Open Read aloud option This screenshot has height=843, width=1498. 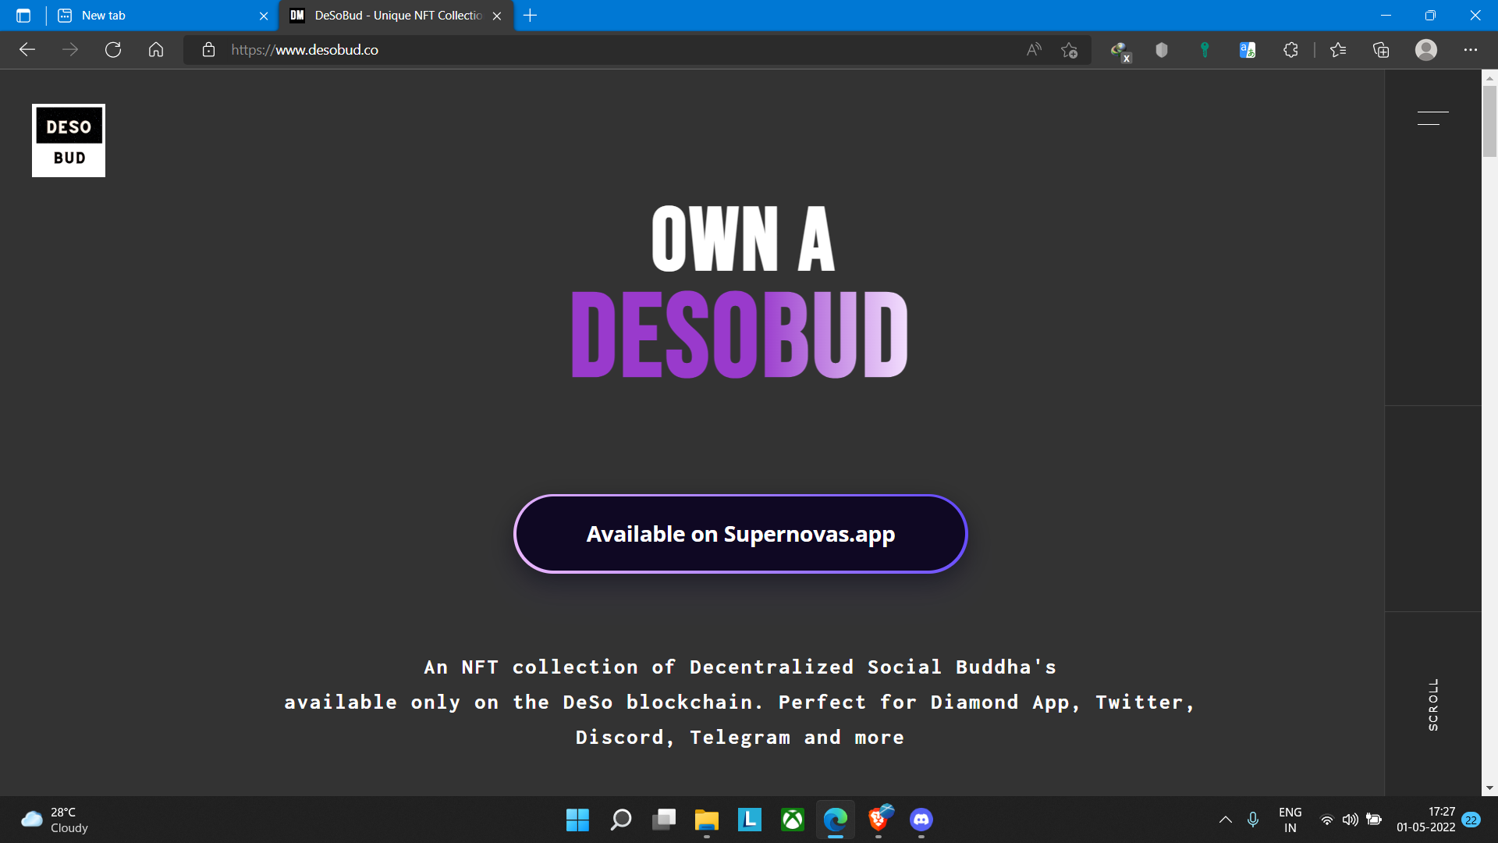point(1034,50)
